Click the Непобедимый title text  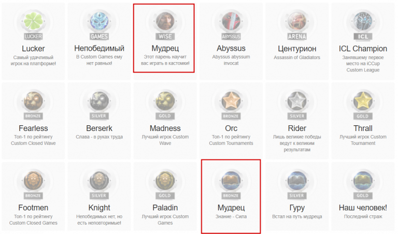99,48
